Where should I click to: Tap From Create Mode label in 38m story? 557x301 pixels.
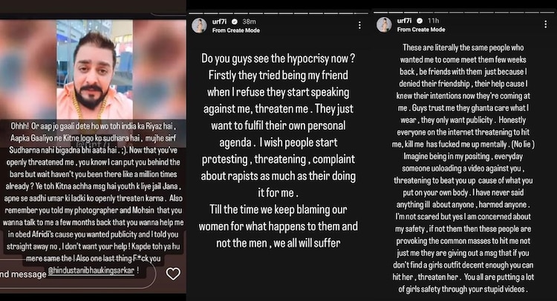point(236,30)
